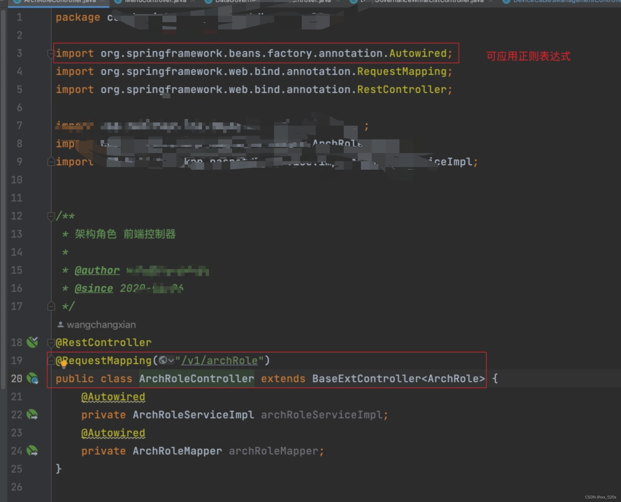Screen dimensions: 621x502
Task: Click ArchRoleMapper type on line 24
Action: pos(177,451)
